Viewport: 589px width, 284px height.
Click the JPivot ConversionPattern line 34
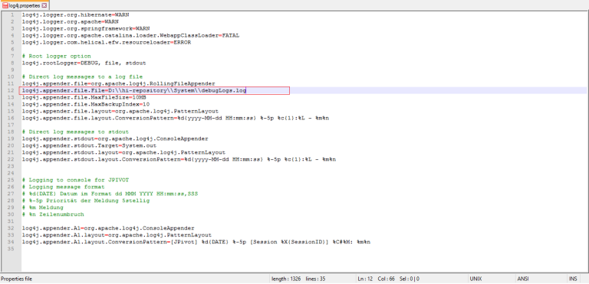coord(196,242)
